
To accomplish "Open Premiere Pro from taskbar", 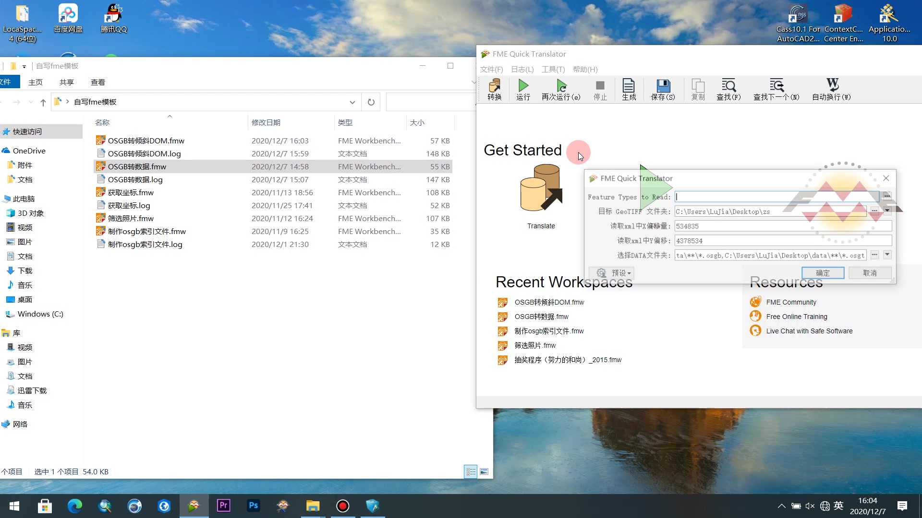I will 223,506.
